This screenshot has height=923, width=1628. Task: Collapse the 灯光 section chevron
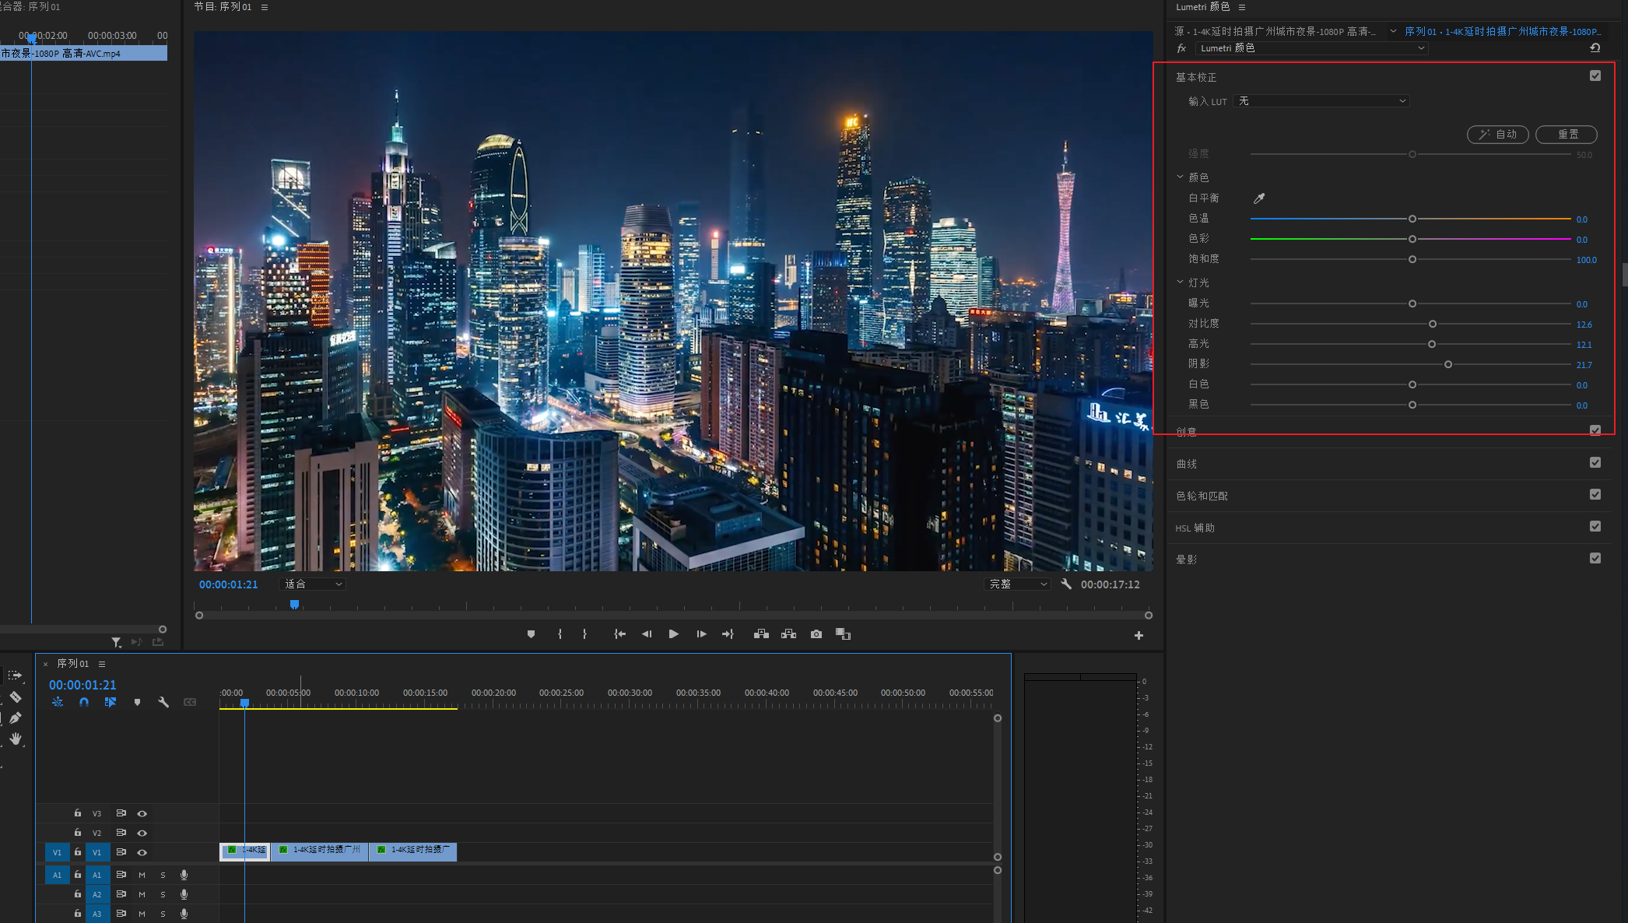tap(1180, 283)
